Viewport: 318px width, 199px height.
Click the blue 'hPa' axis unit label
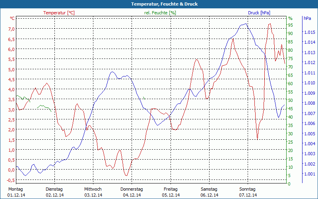click(x=307, y=18)
